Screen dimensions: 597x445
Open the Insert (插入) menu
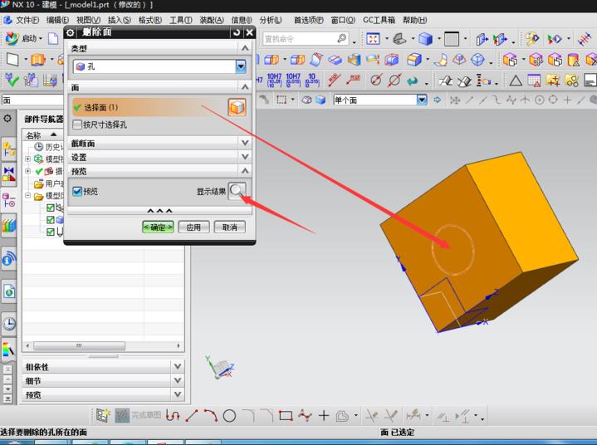click(x=119, y=19)
